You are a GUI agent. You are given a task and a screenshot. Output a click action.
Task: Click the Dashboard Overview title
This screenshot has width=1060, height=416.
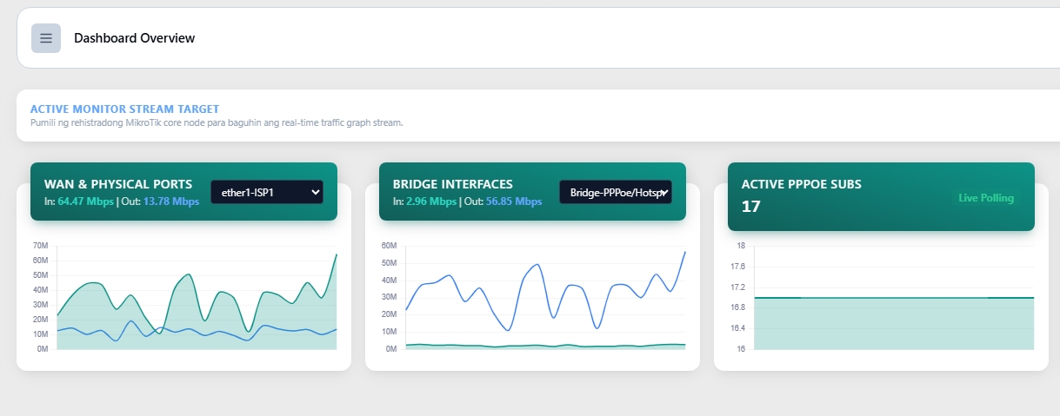pyautogui.click(x=134, y=38)
